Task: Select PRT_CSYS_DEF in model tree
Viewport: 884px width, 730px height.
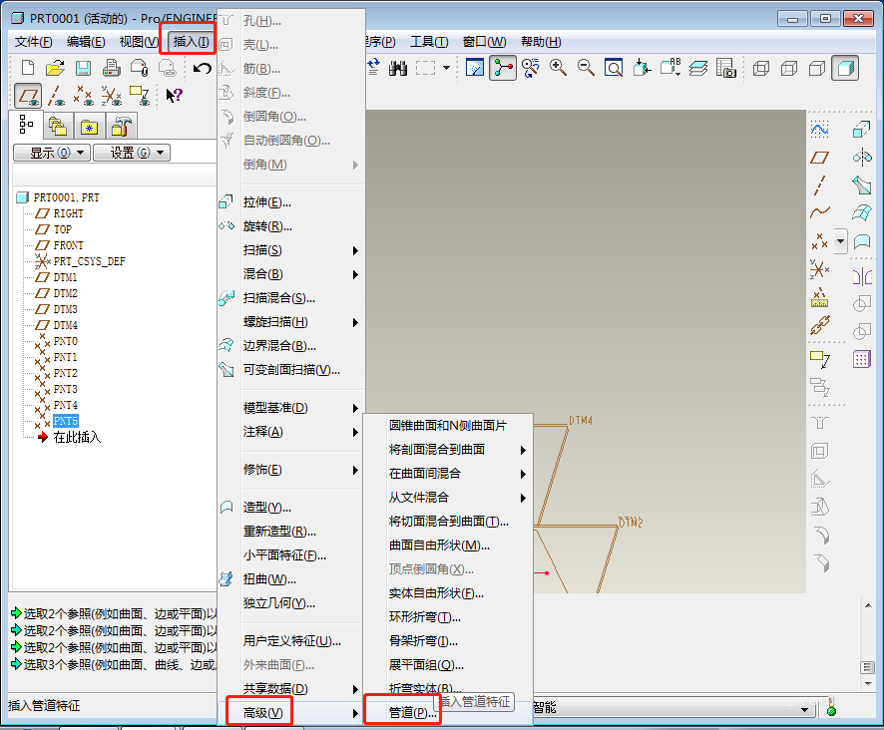Action: (89, 261)
